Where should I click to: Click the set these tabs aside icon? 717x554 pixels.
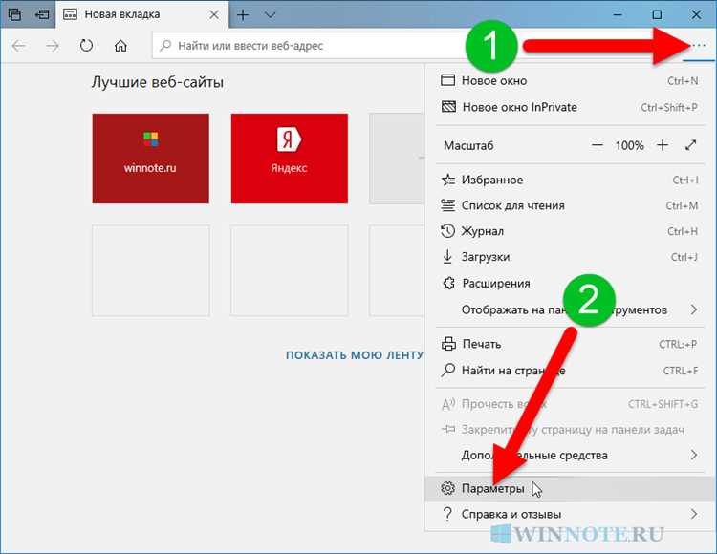pos(42,14)
